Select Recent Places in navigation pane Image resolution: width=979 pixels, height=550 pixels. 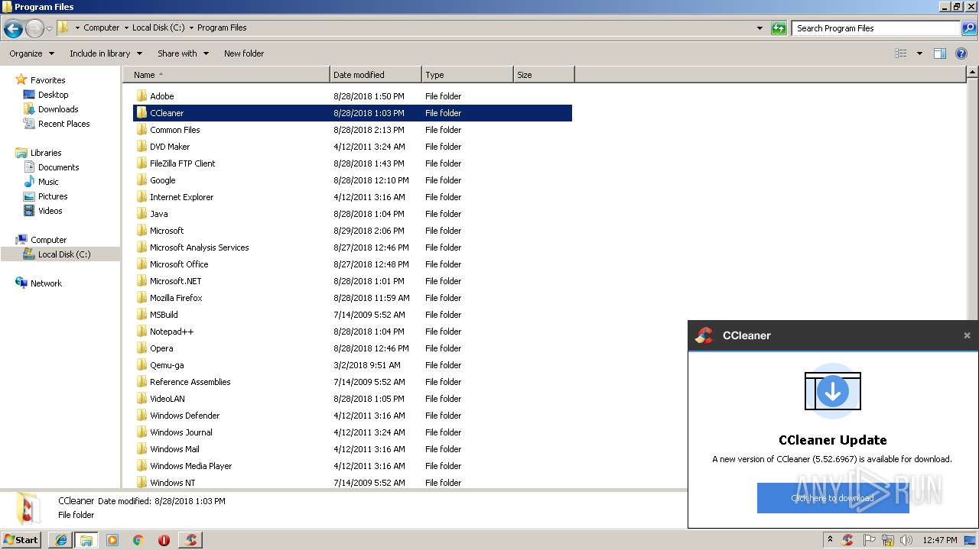click(x=63, y=124)
